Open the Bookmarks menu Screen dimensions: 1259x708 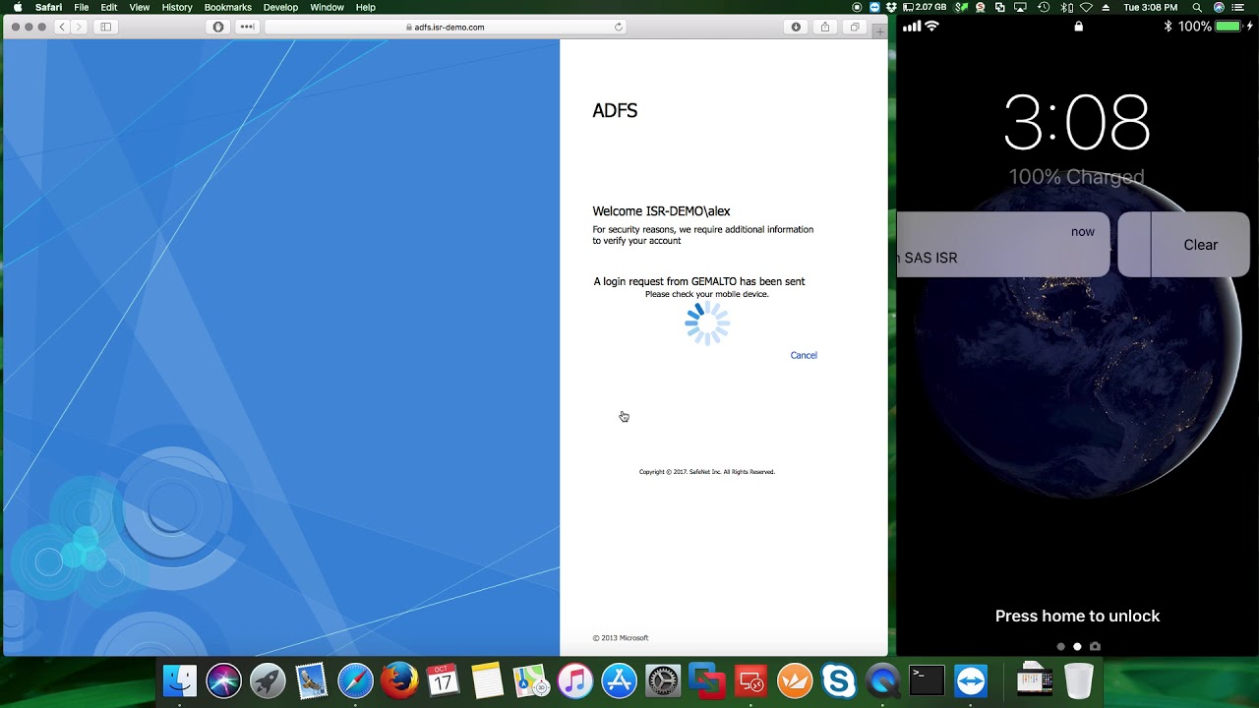(228, 7)
